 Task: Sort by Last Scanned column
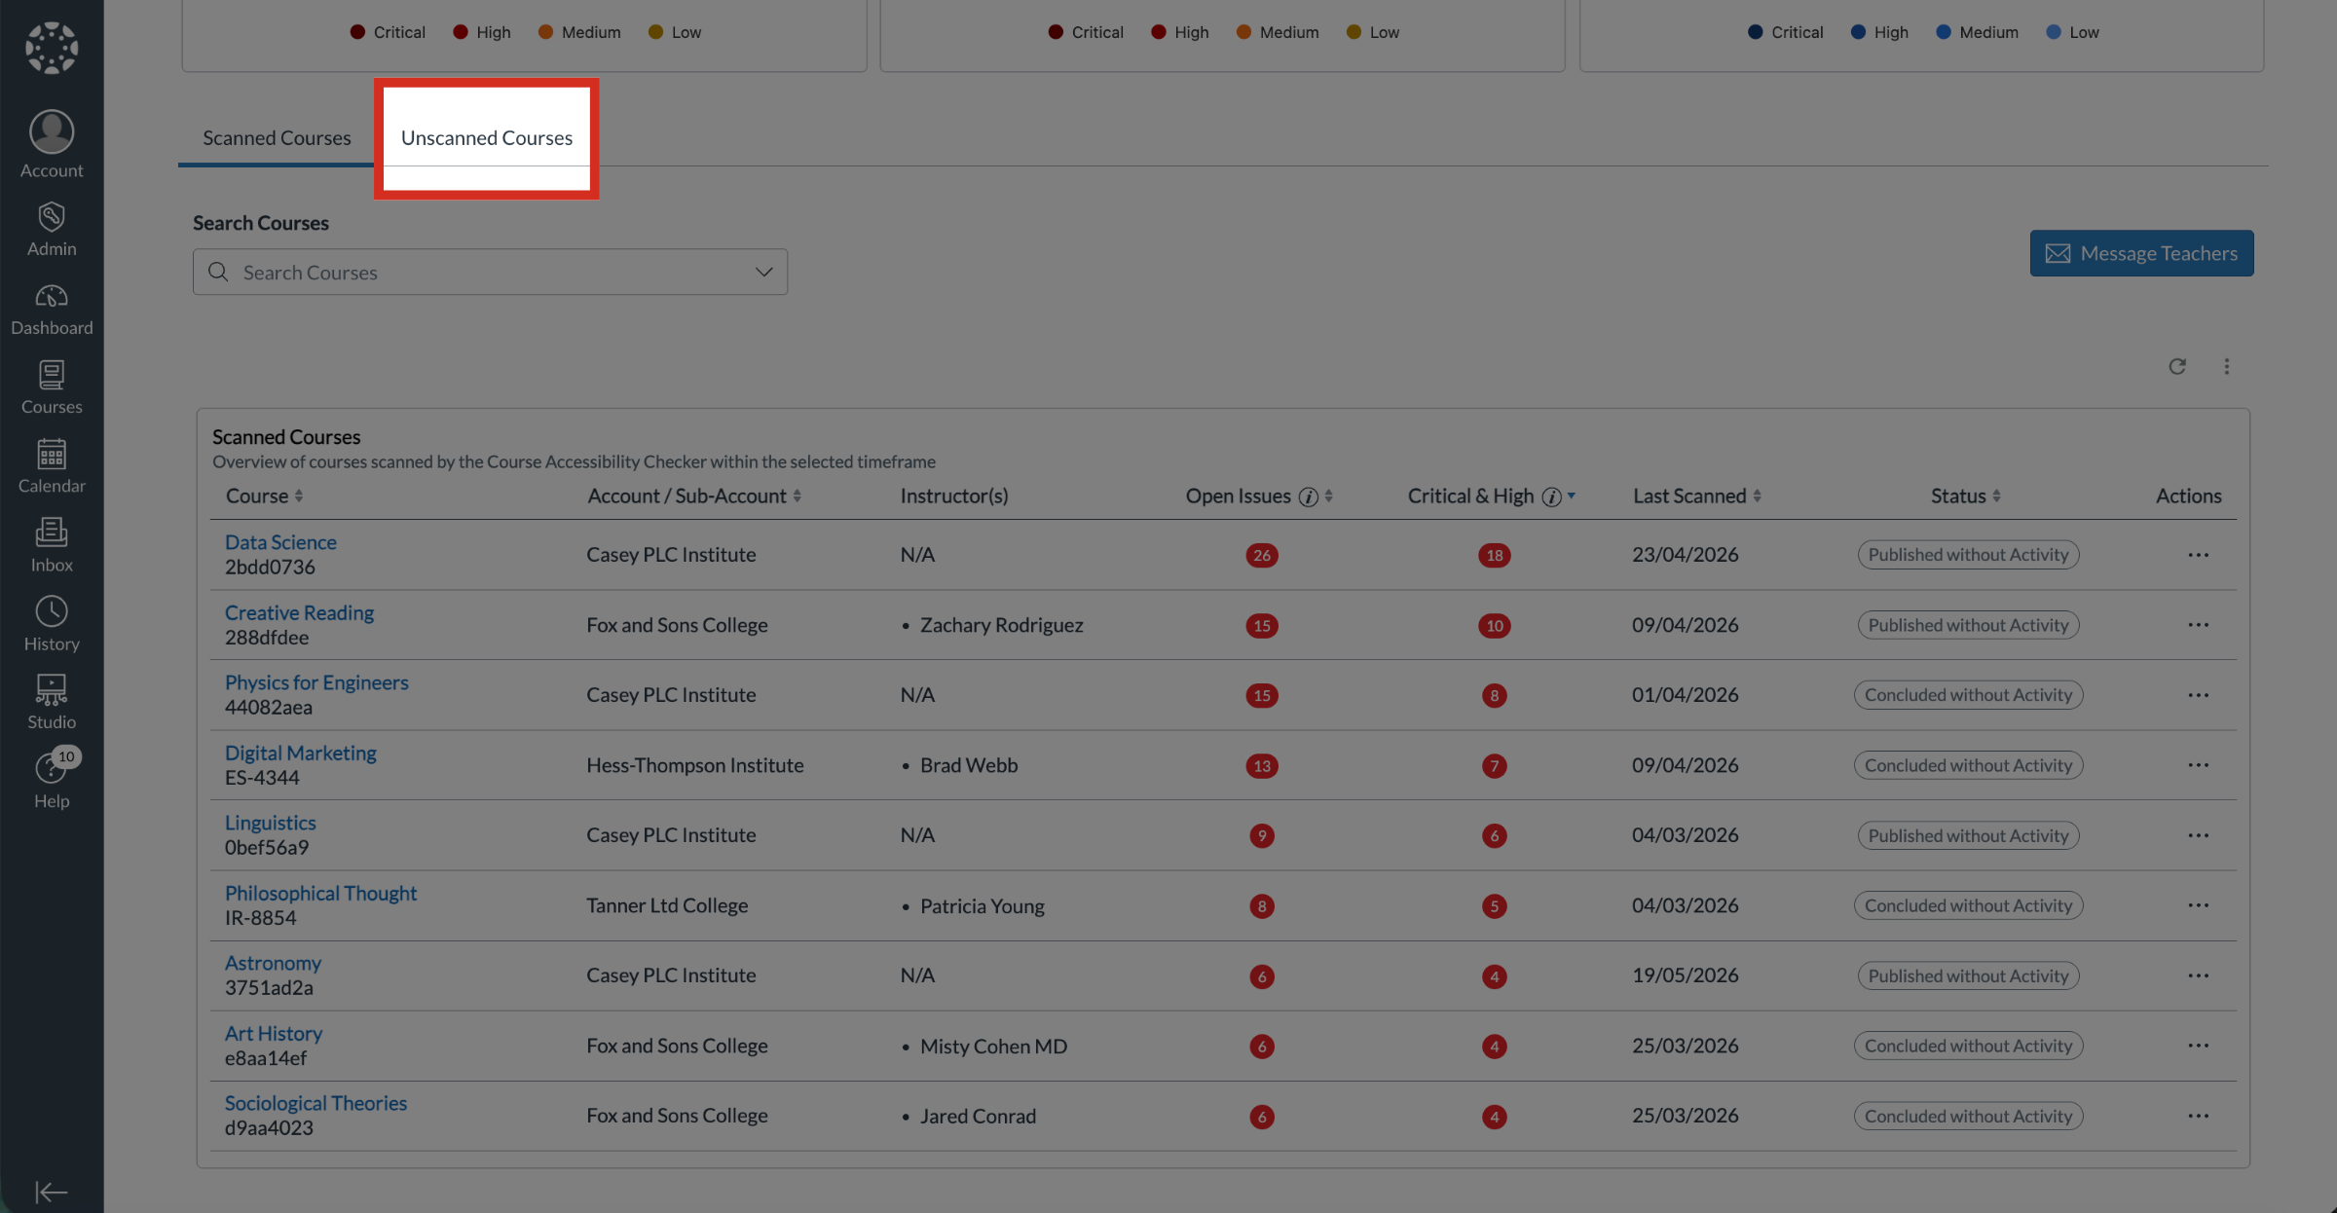(1697, 496)
